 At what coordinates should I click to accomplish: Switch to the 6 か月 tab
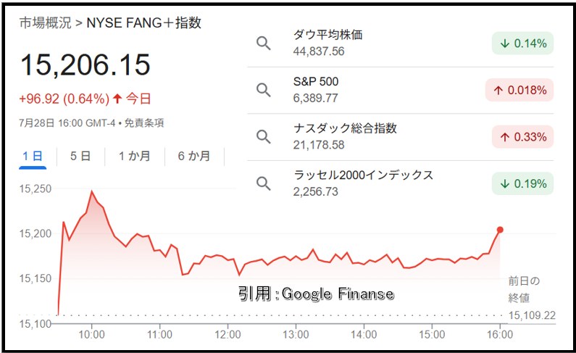194,157
